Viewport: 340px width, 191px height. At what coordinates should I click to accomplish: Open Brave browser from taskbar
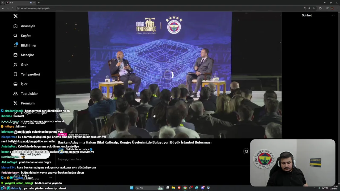pos(179,188)
